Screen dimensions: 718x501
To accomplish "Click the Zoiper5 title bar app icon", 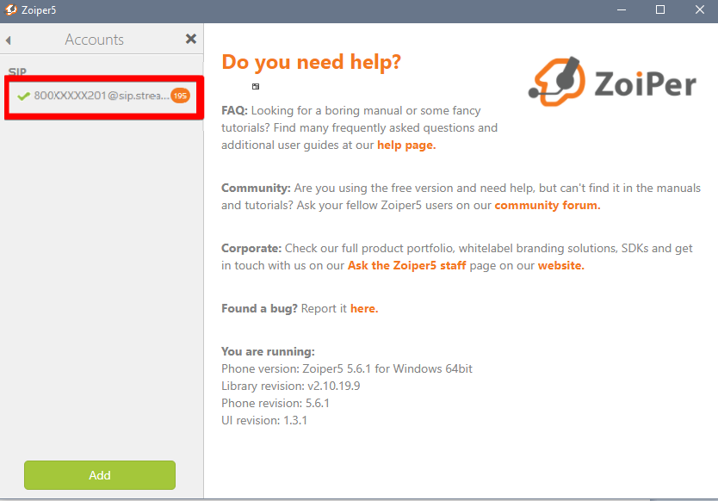I will pyautogui.click(x=12, y=9).
